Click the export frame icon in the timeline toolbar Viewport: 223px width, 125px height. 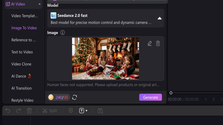(x=100, y=111)
